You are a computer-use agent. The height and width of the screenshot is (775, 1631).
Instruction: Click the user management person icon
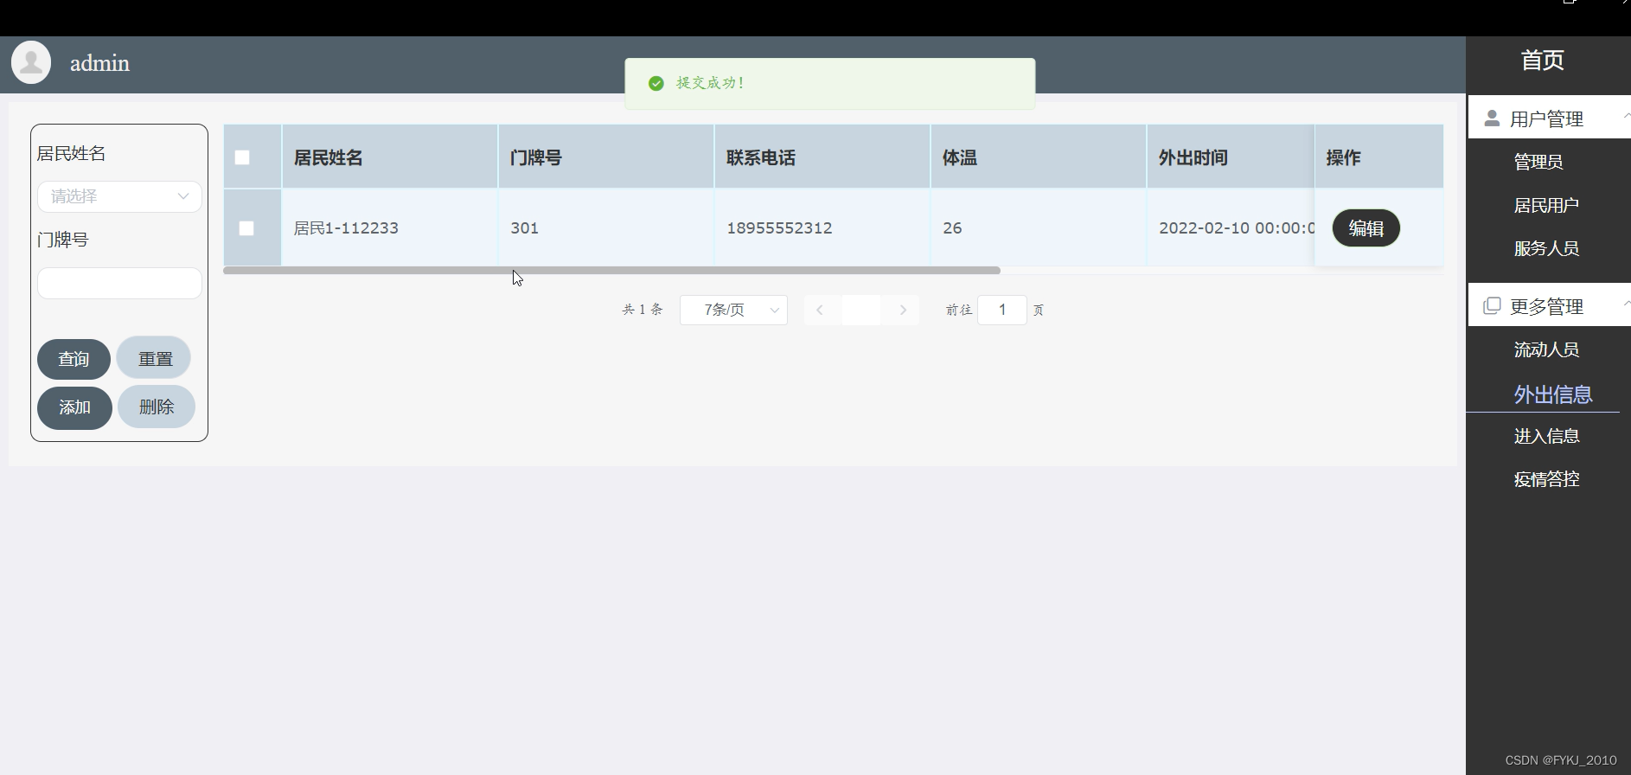1492,118
